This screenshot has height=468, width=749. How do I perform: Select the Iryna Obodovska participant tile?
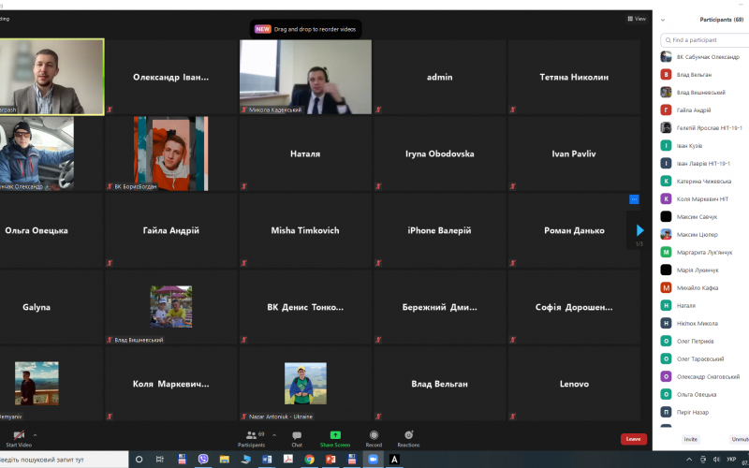(x=439, y=154)
